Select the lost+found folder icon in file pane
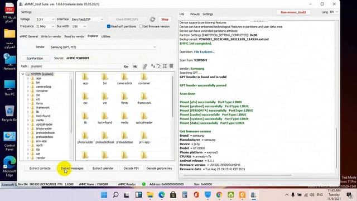357x201 pixels. click(x=105, y=116)
